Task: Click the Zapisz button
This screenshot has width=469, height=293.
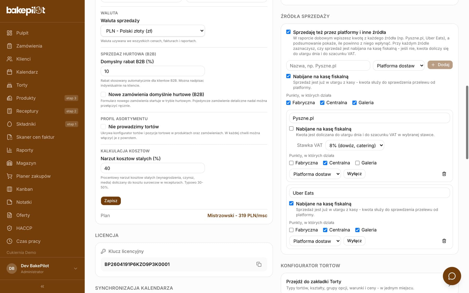Action: (111, 201)
